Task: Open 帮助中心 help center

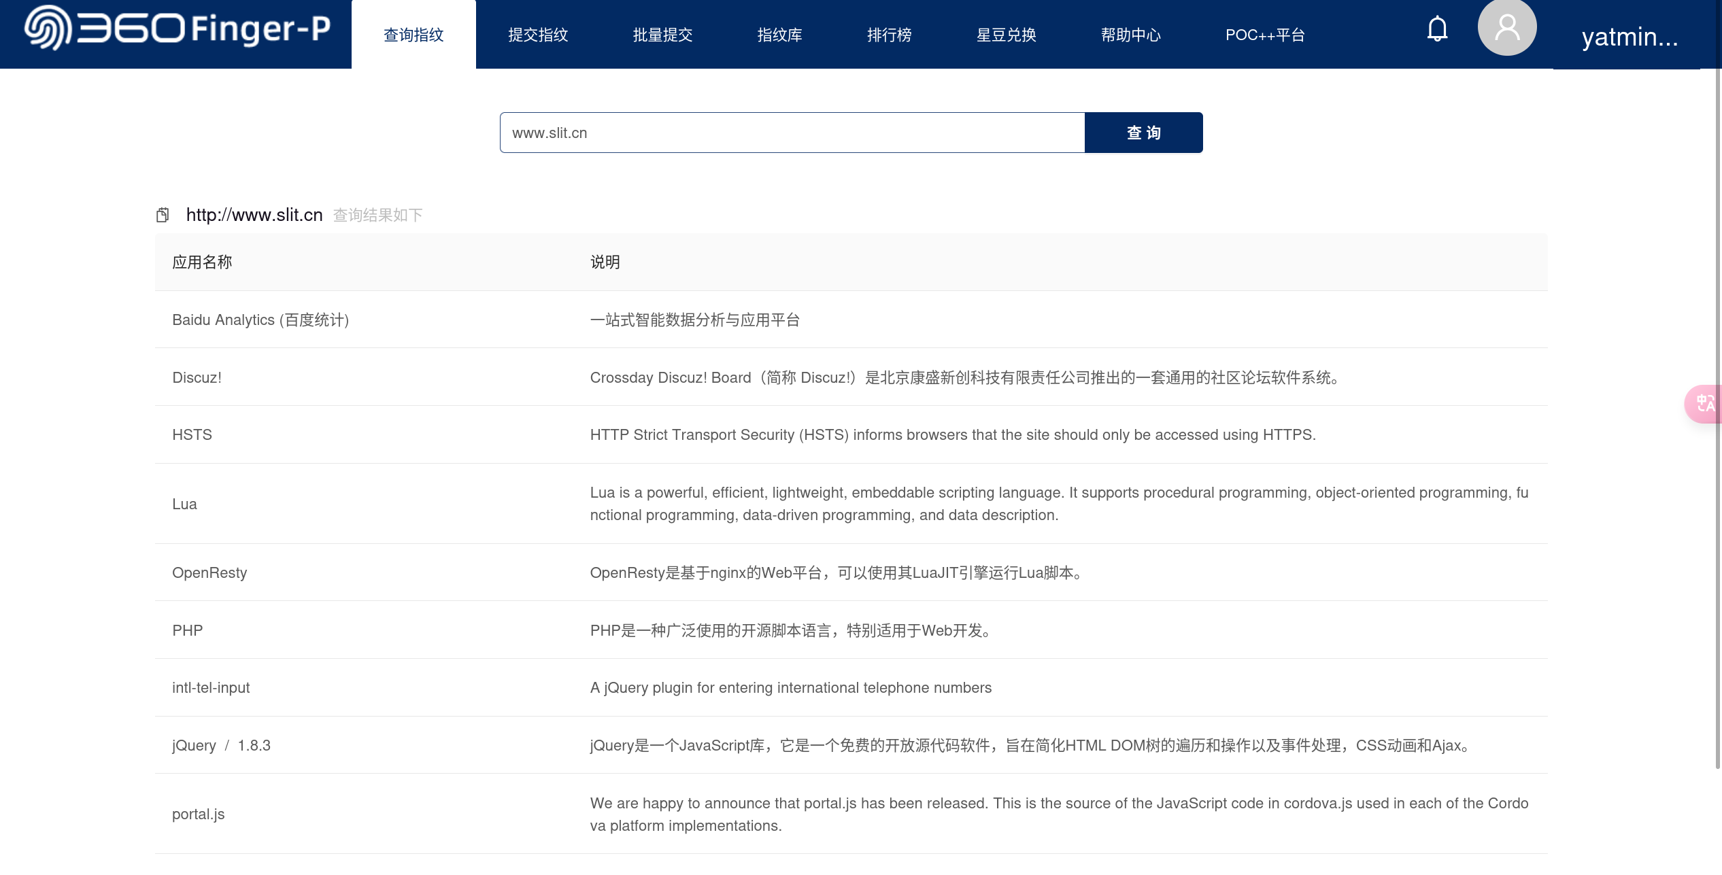Action: pos(1130,35)
